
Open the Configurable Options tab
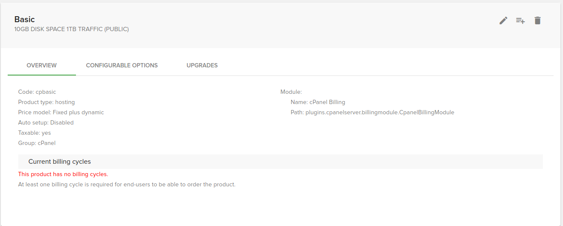122,65
